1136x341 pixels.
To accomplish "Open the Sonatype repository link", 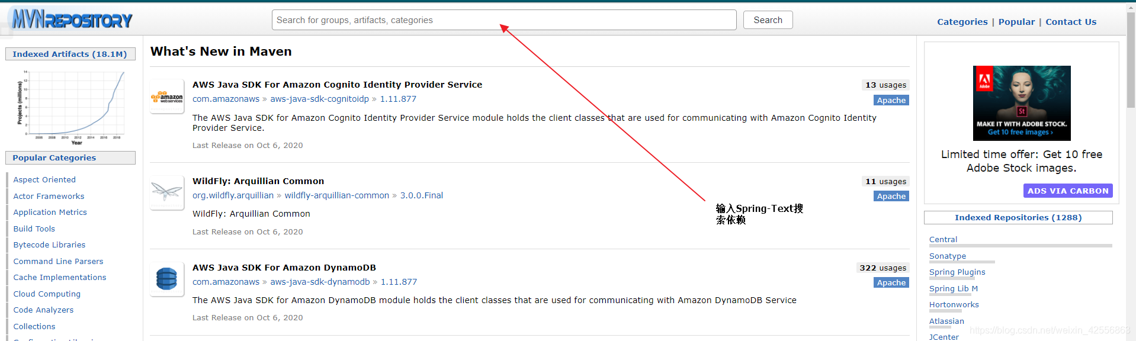I will tap(948, 256).
